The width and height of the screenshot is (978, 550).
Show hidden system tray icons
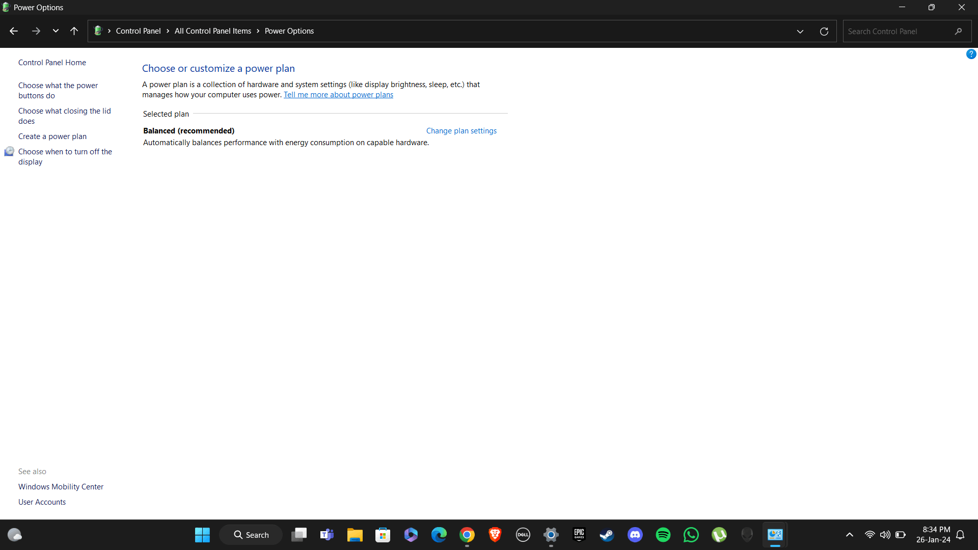click(x=849, y=535)
